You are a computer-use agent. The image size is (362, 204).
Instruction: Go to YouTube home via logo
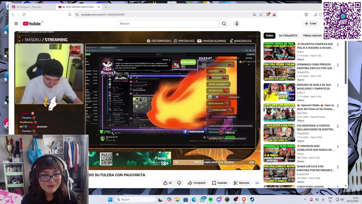(32, 24)
